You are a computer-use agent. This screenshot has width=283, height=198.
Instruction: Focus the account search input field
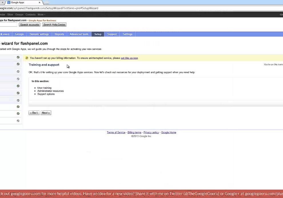click(x=9, y=25)
